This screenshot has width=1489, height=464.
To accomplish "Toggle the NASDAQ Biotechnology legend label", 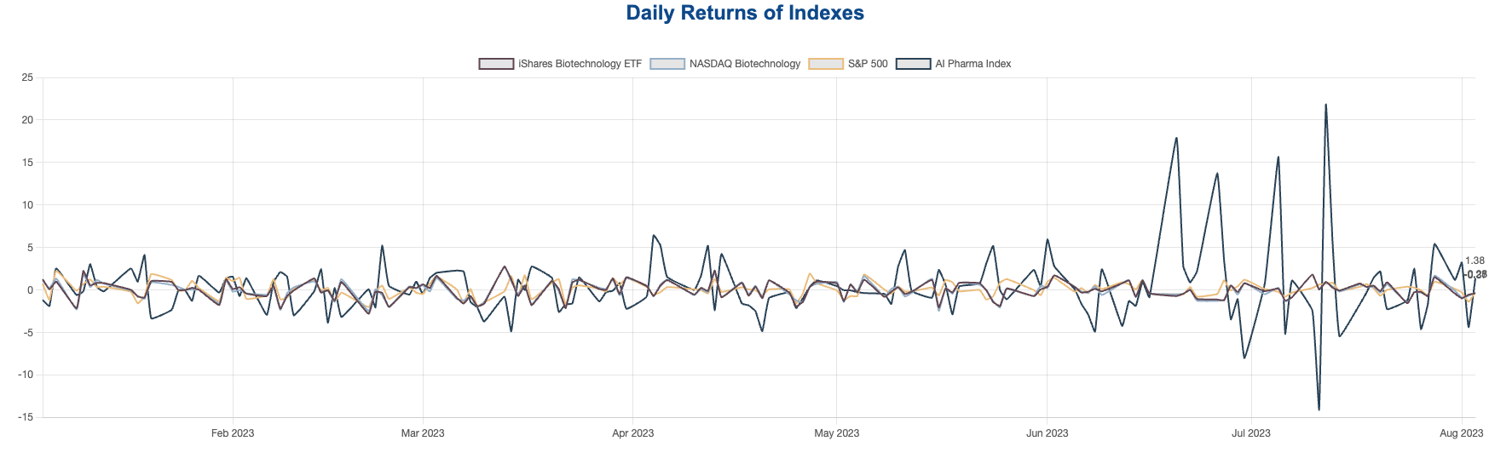I will click(744, 64).
